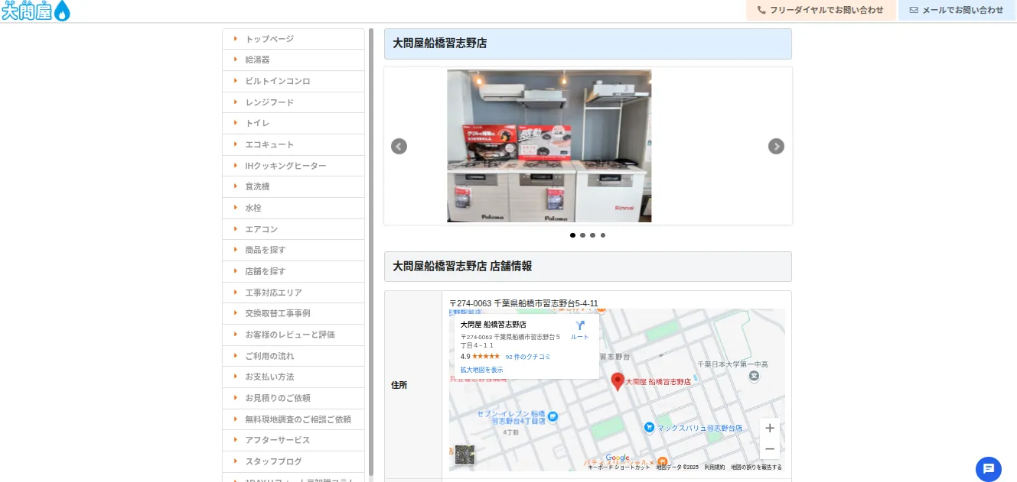Image resolution: width=1017 pixels, height=482 pixels.
Task: Click メールでお問い合わせ button
Action: [x=957, y=10]
